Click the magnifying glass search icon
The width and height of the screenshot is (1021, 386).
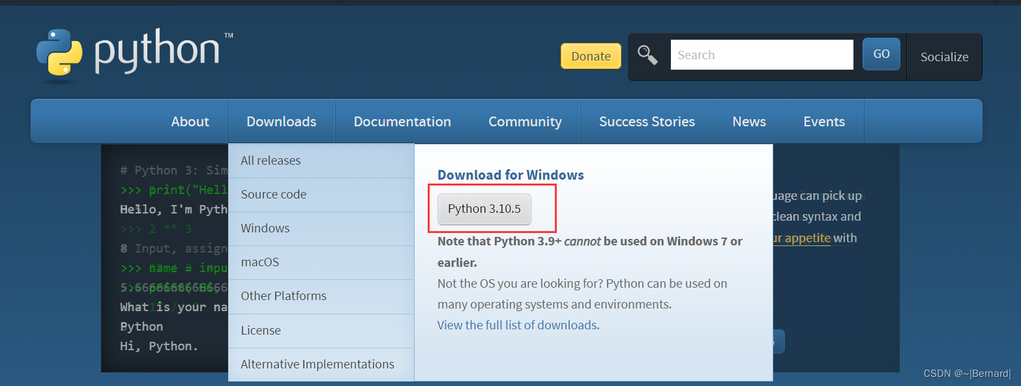tap(647, 55)
